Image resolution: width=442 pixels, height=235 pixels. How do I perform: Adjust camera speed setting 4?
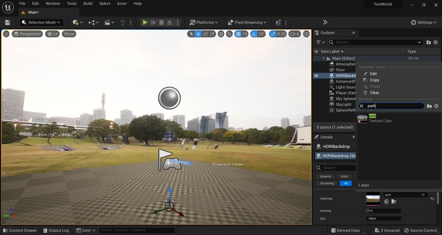(295, 34)
